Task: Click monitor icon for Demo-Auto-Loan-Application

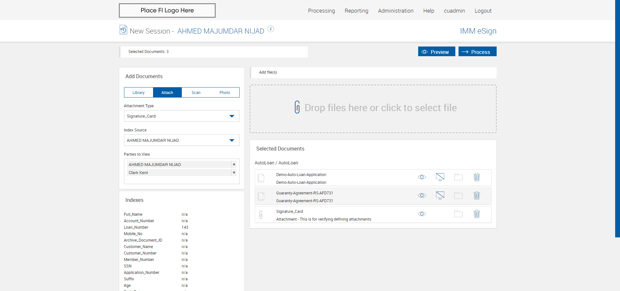Action: [x=440, y=177]
